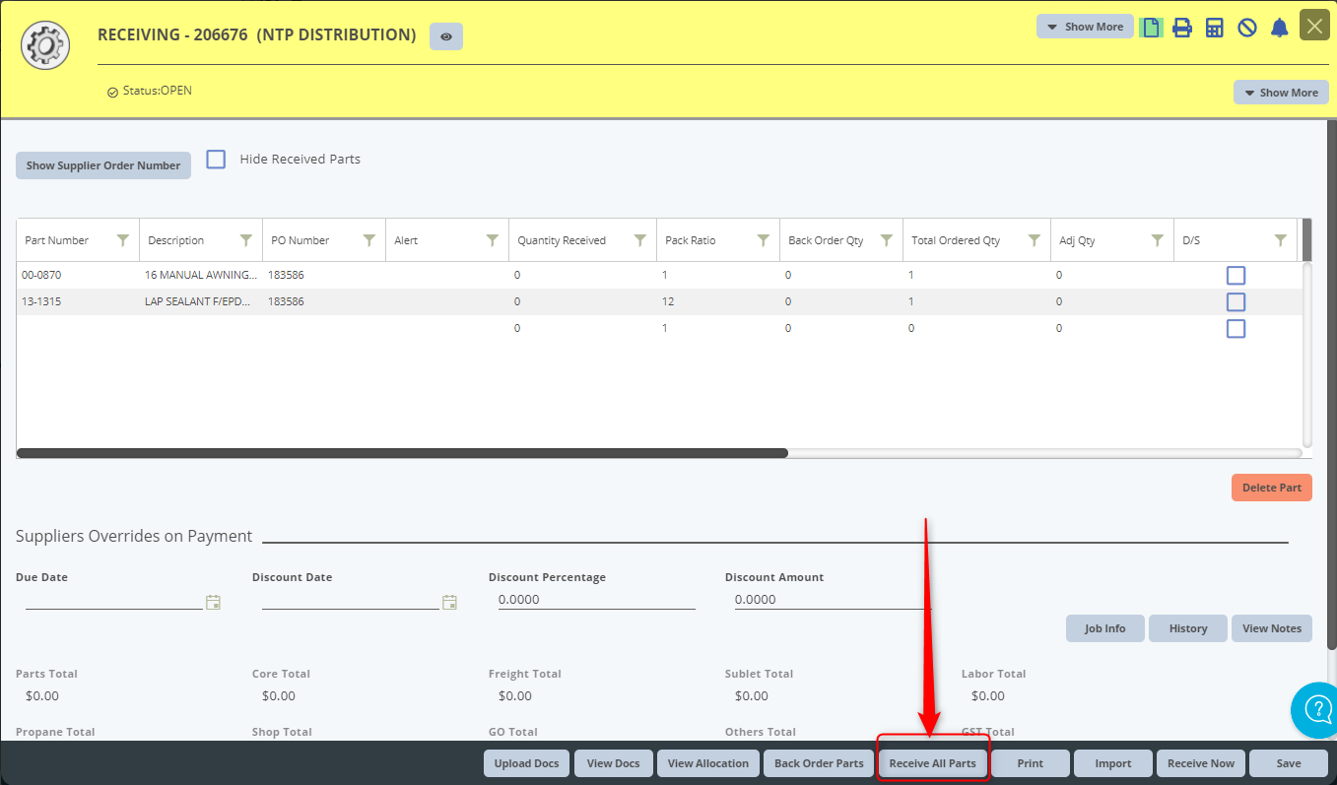This screenshot has height=785, width=1337.
Task: Click the Discount Percentage input field
Action: (x=596, y=600)
